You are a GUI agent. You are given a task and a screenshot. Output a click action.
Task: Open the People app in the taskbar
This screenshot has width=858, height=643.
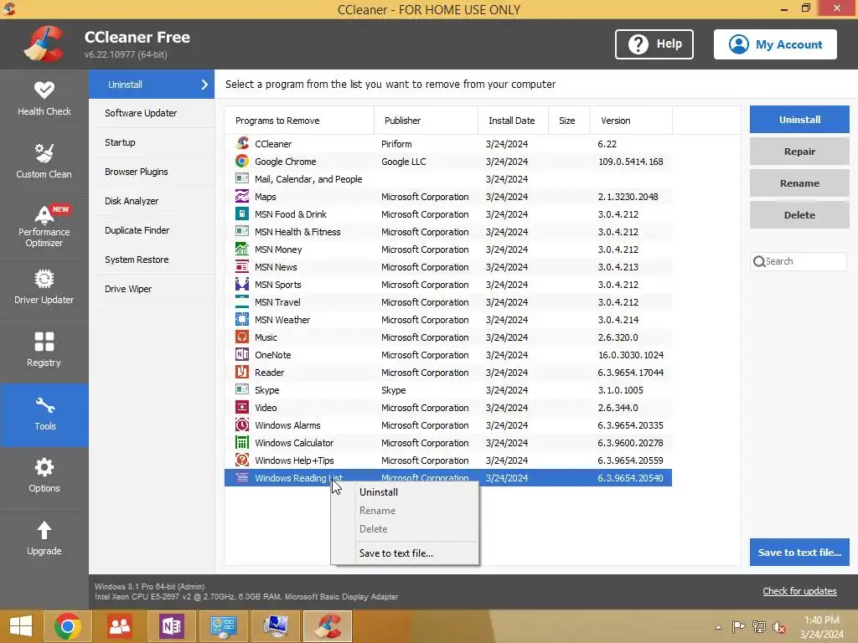[x=119, y=626]
